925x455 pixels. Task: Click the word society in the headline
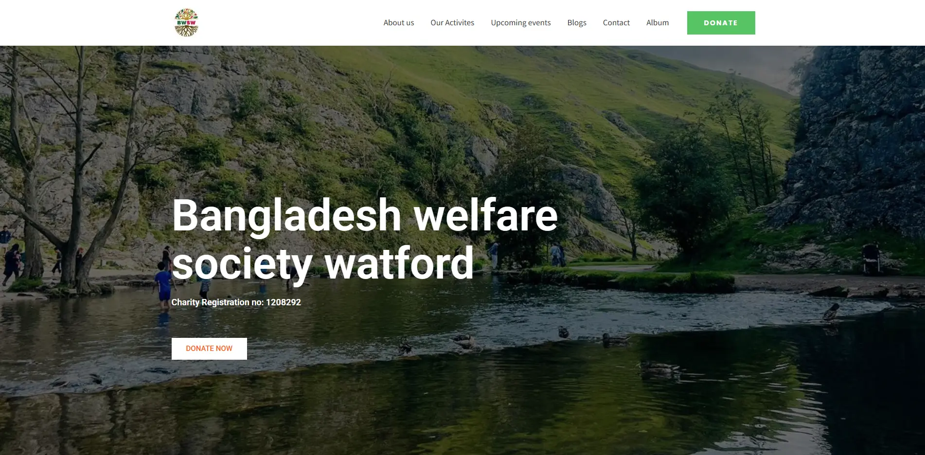(242, 264)
